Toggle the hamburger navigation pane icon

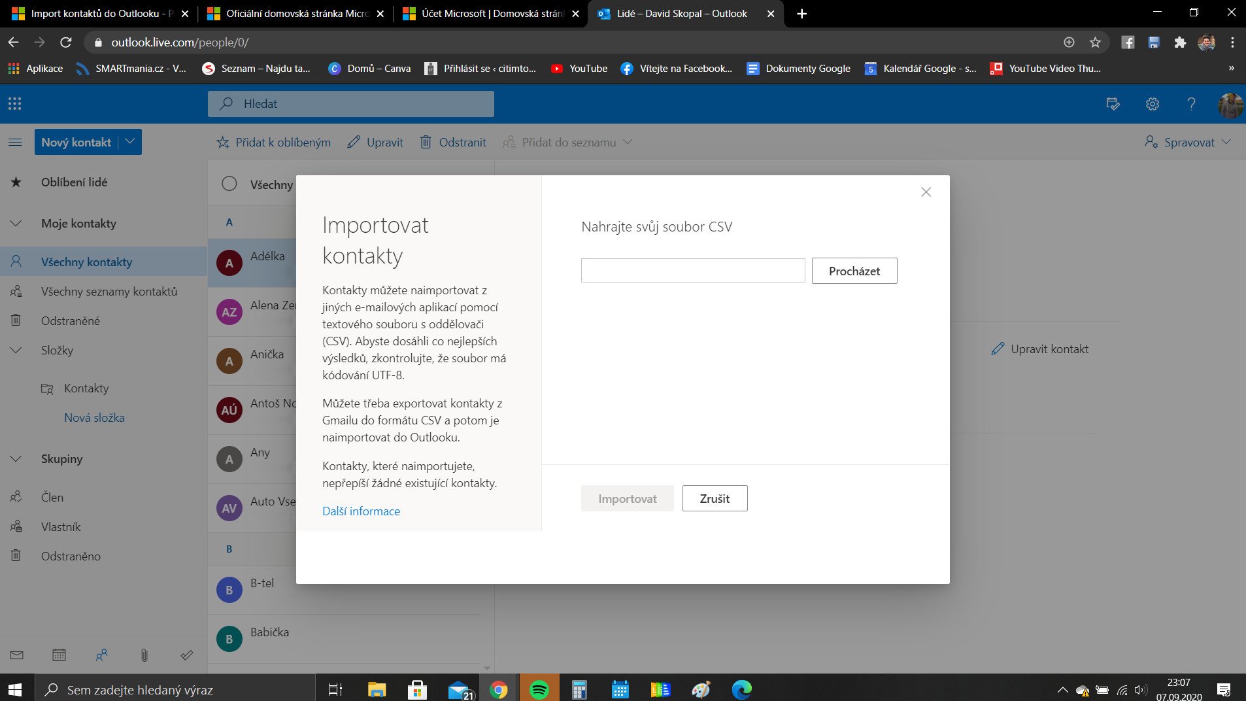(x=15, y=142)
